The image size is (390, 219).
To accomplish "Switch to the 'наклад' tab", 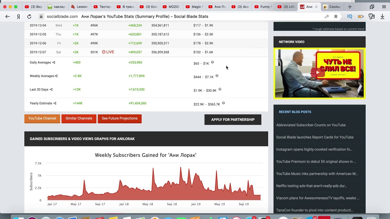I will (56, 7).
